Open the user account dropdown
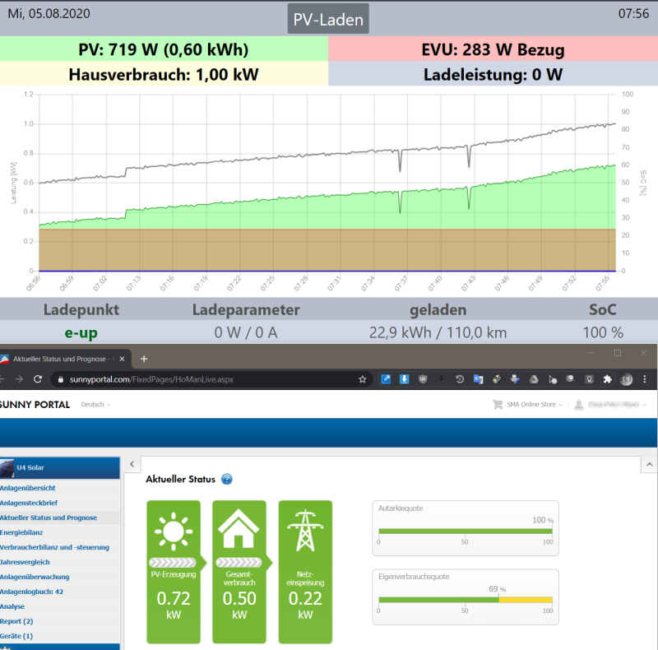Image resolution: width=658 pixels, height=650 pixels. [610, 405]
